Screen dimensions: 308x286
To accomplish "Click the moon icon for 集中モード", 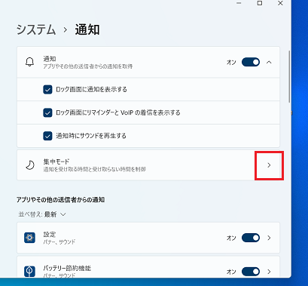I will [30, 165].
